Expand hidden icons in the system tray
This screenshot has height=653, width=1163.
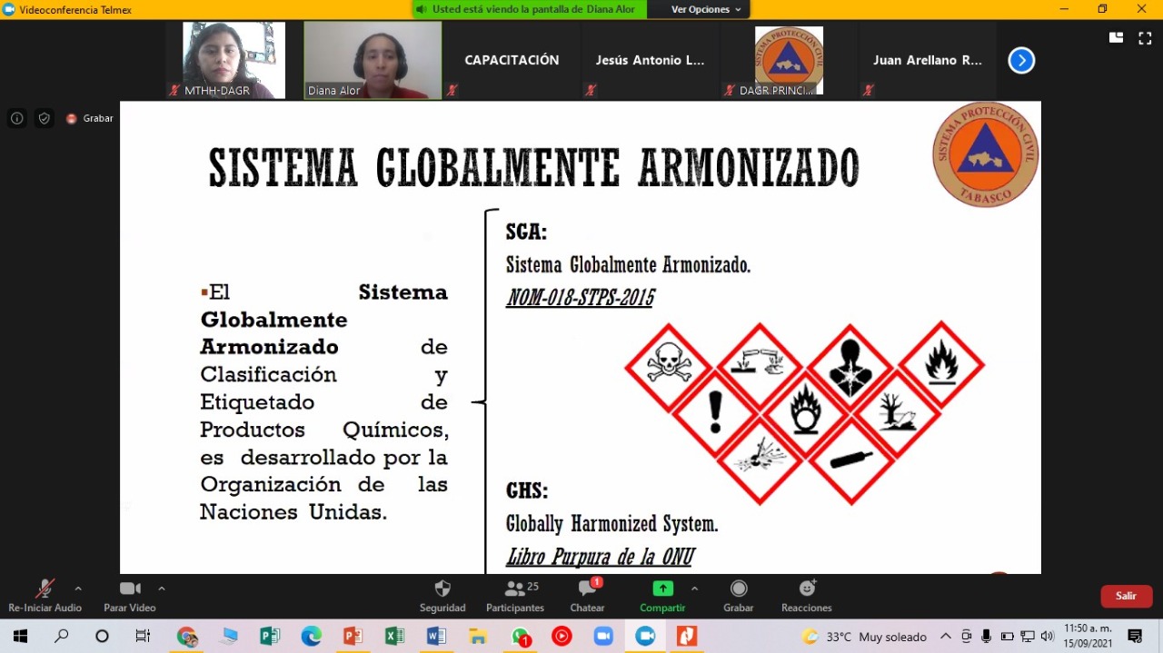click(945, 637)
